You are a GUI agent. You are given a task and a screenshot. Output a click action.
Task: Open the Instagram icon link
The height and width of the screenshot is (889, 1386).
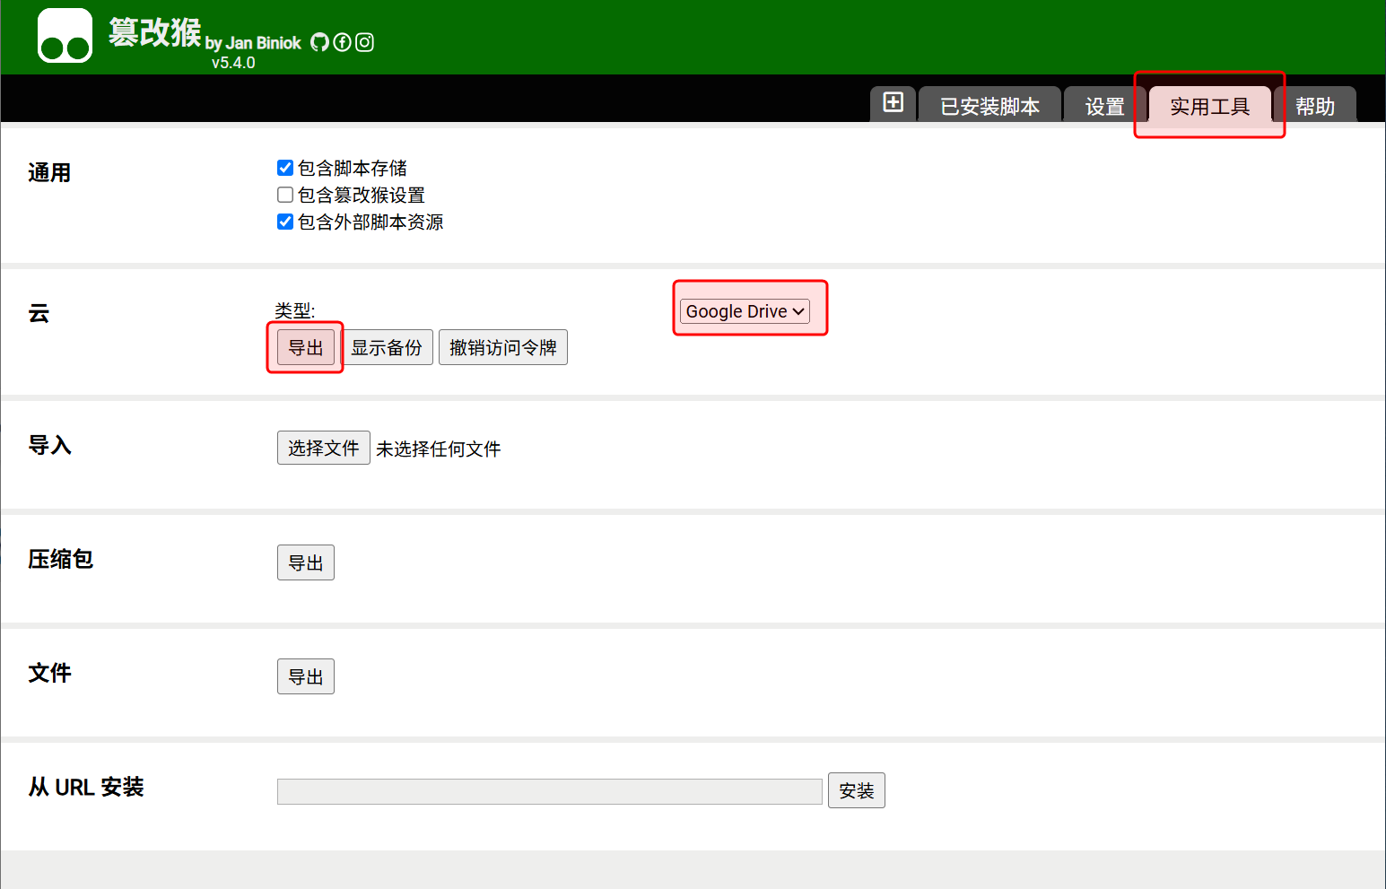[364, 42]
